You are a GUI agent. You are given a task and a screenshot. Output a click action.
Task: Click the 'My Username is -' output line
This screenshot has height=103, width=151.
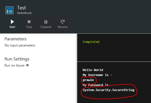(x=97, y=75)
